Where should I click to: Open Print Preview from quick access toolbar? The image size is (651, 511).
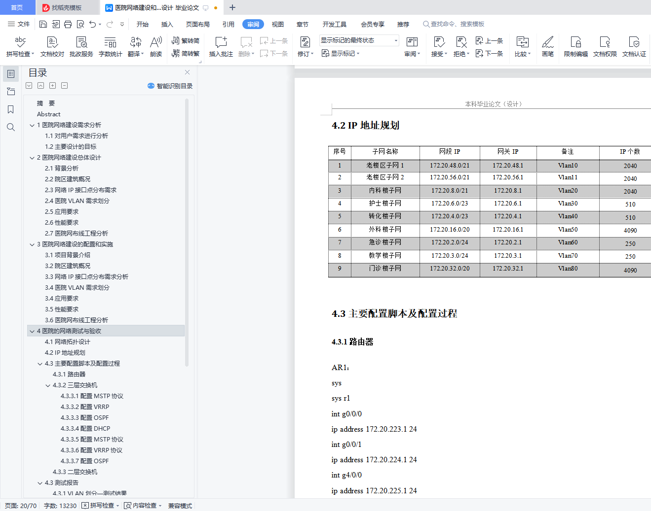point(80,24)
